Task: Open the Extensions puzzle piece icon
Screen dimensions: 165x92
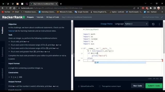Action: click(x=151, y=8)
